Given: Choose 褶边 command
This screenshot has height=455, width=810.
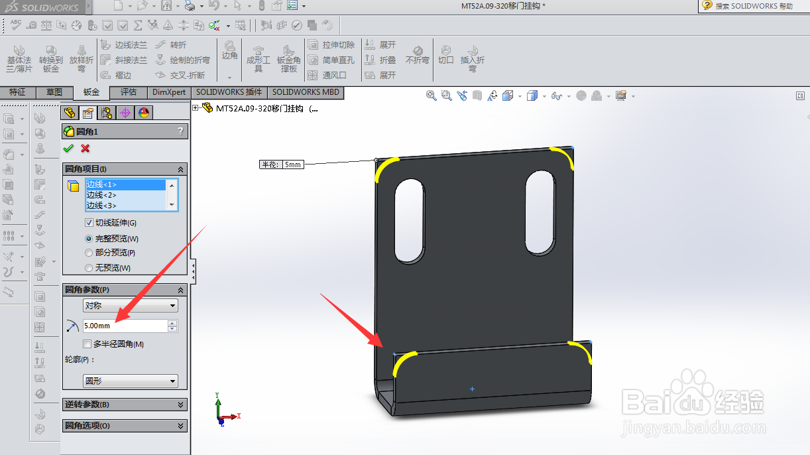Looking at the screenshot, I should click(117, 76).
